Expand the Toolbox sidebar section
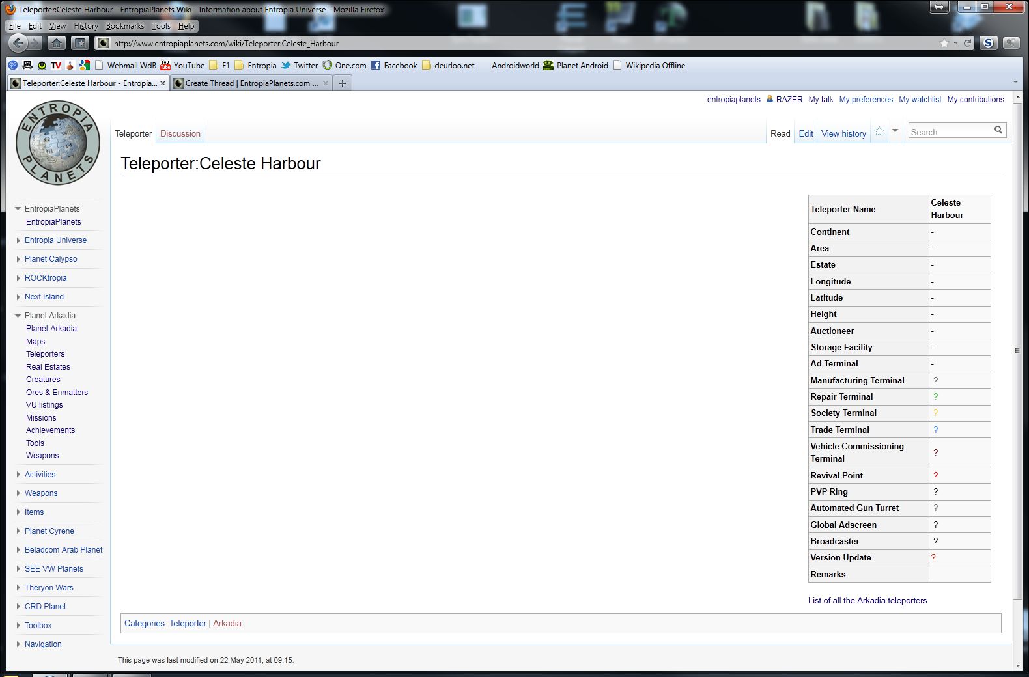The image size is (1029, 677). [x=18, y=626]
